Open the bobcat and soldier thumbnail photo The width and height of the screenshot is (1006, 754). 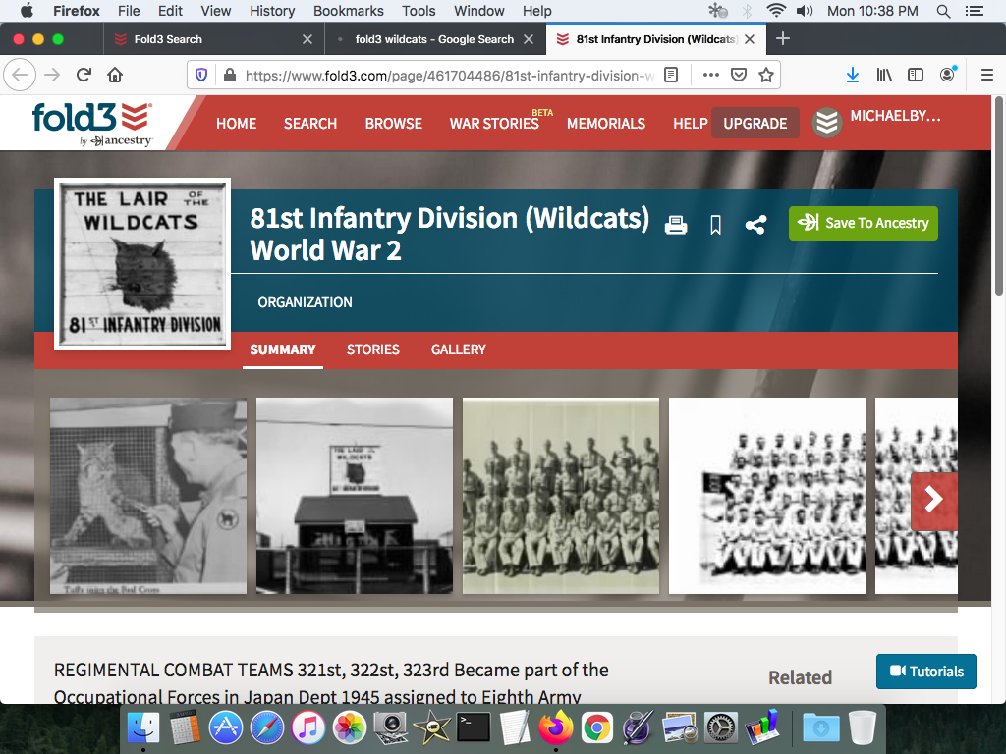[148, 496]
